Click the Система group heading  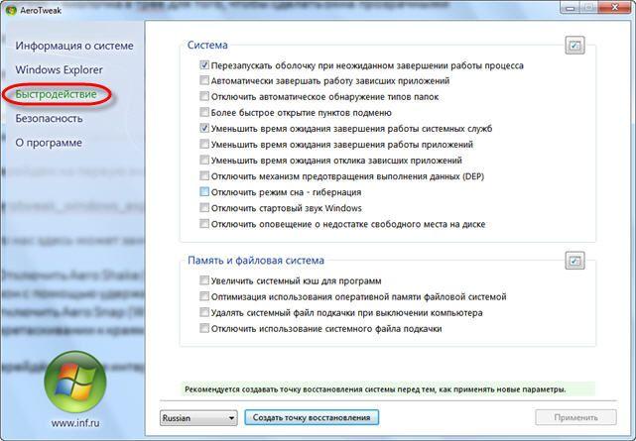207,45
